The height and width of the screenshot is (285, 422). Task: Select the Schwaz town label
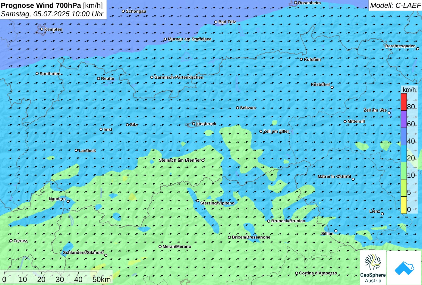(x=248, y=108)
